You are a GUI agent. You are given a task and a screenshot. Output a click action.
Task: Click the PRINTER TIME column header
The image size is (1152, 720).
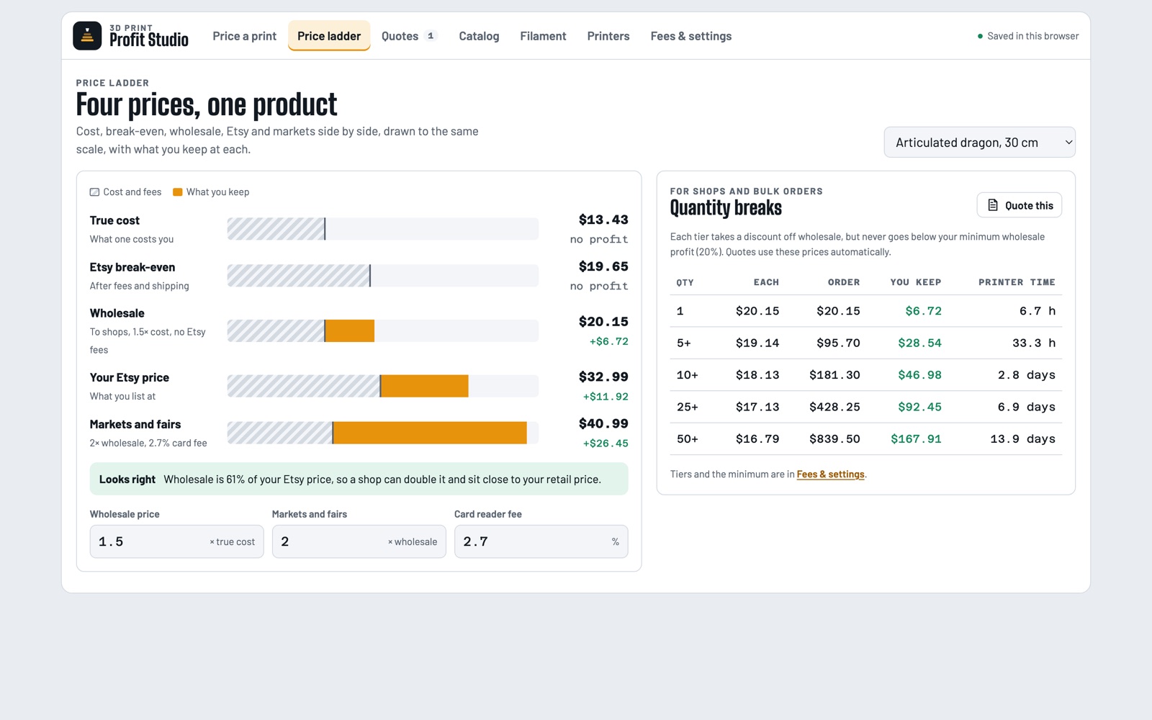click(1017, 282)
